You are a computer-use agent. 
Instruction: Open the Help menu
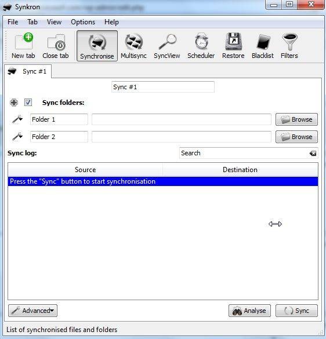click(x=111, y=22)
